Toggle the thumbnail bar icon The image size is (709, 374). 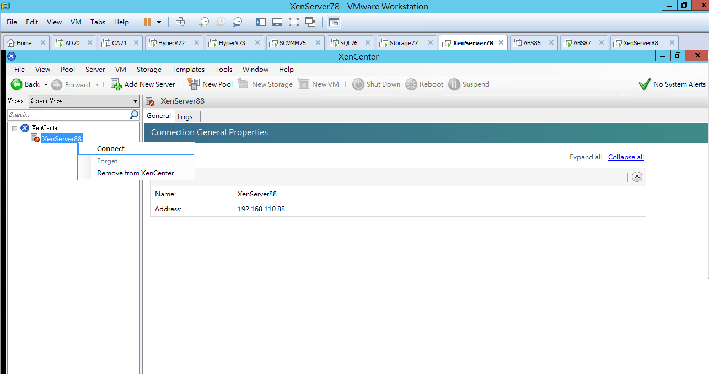(x=277, y=22)
